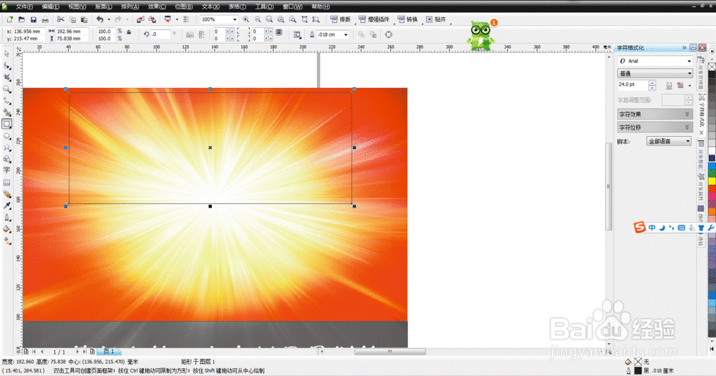
Task: Open the 全部语言 script dropdown
Action: tap(669, 141)
